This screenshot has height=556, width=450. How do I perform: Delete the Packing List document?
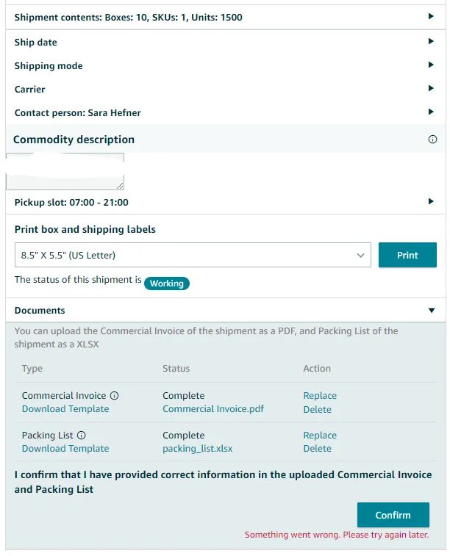point(317,449)
